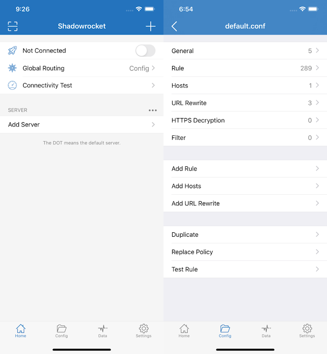The width and height of the screenshot is (327, 354).
Task: Click the General count 5
Action: 310,51
